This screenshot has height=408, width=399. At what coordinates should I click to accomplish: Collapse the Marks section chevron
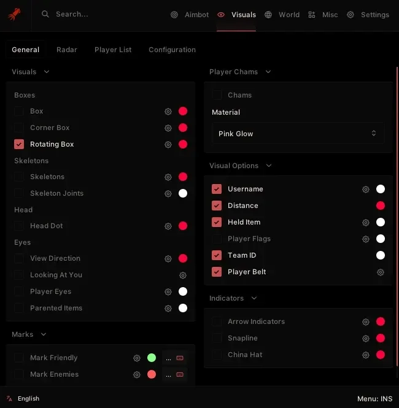tap(44, 334)
